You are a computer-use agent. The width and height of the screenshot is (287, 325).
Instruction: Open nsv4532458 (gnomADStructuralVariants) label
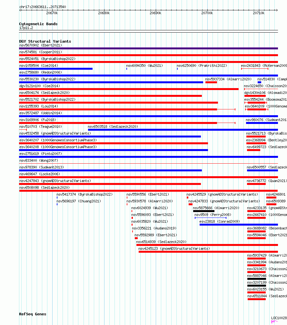pos(55,133)
